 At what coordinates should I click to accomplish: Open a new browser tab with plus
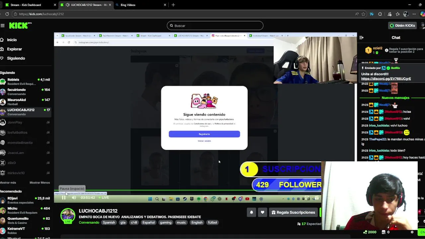[173, 5]
